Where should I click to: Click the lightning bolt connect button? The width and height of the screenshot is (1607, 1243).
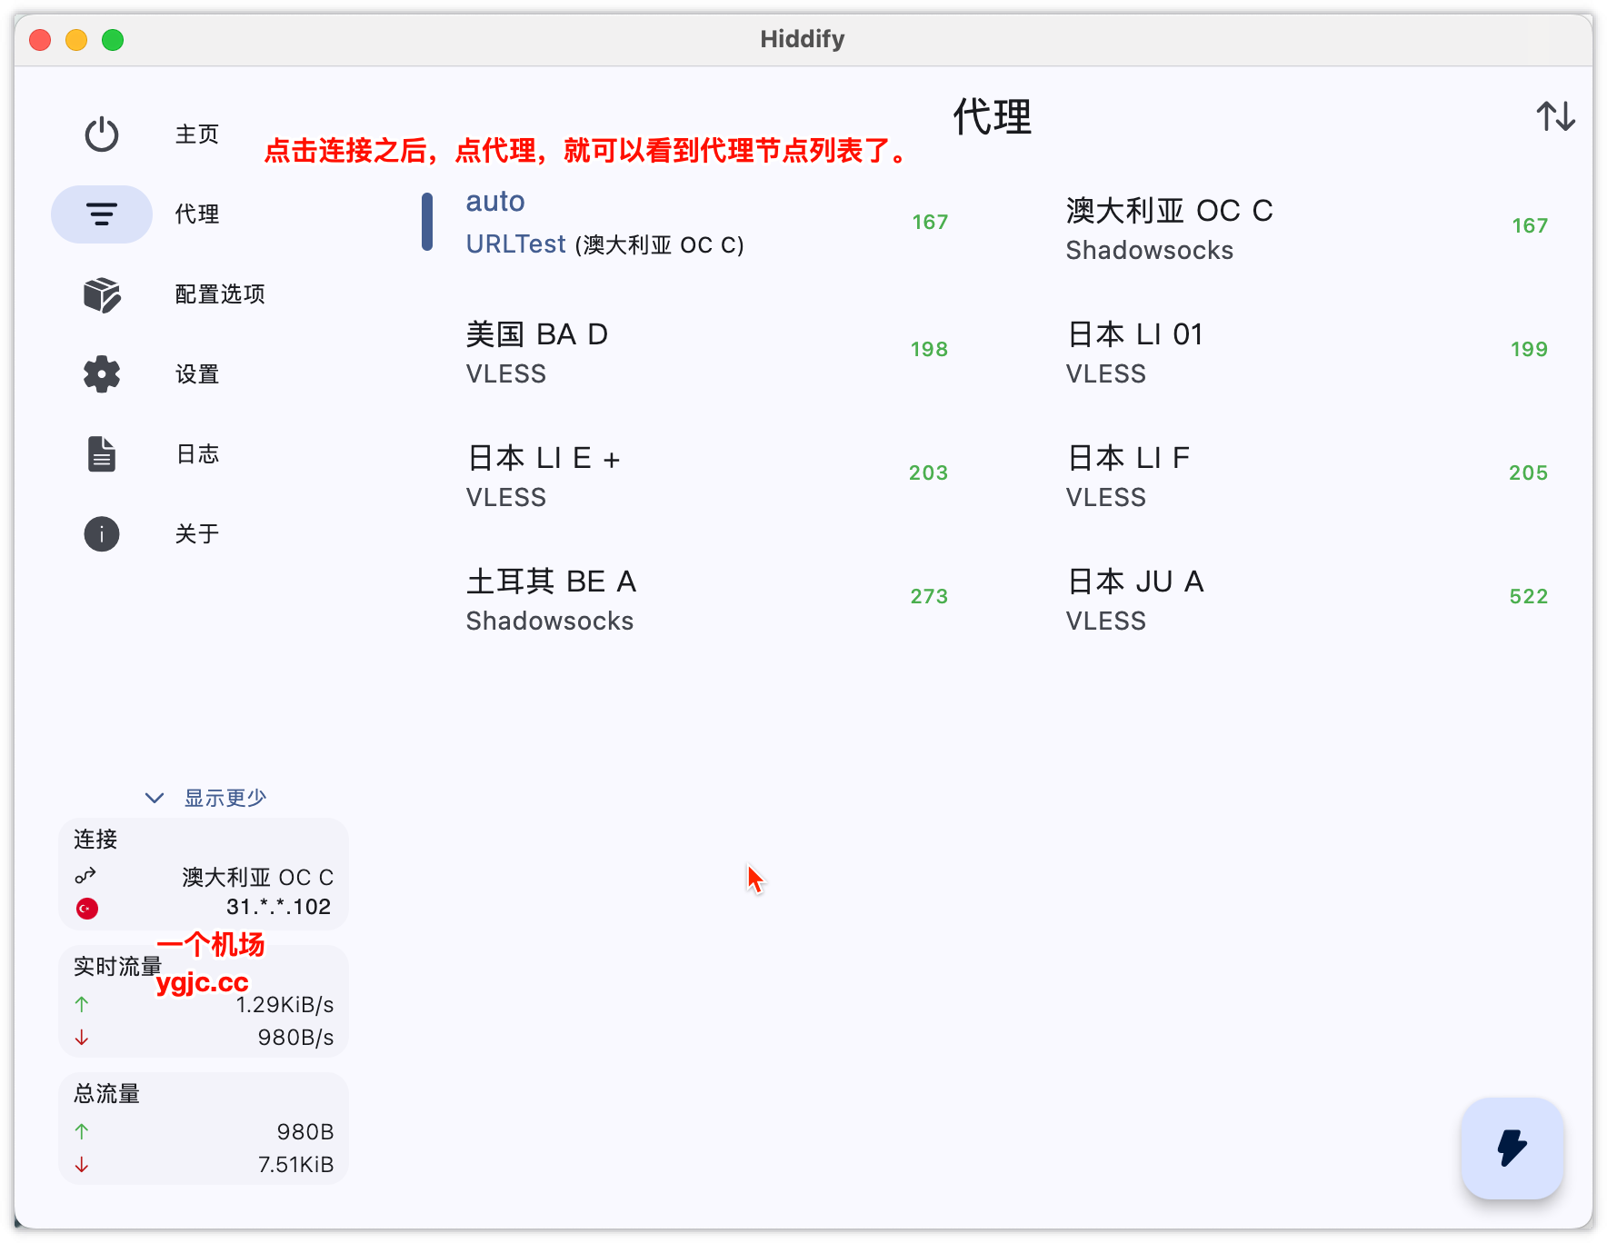point(1512,1149)
